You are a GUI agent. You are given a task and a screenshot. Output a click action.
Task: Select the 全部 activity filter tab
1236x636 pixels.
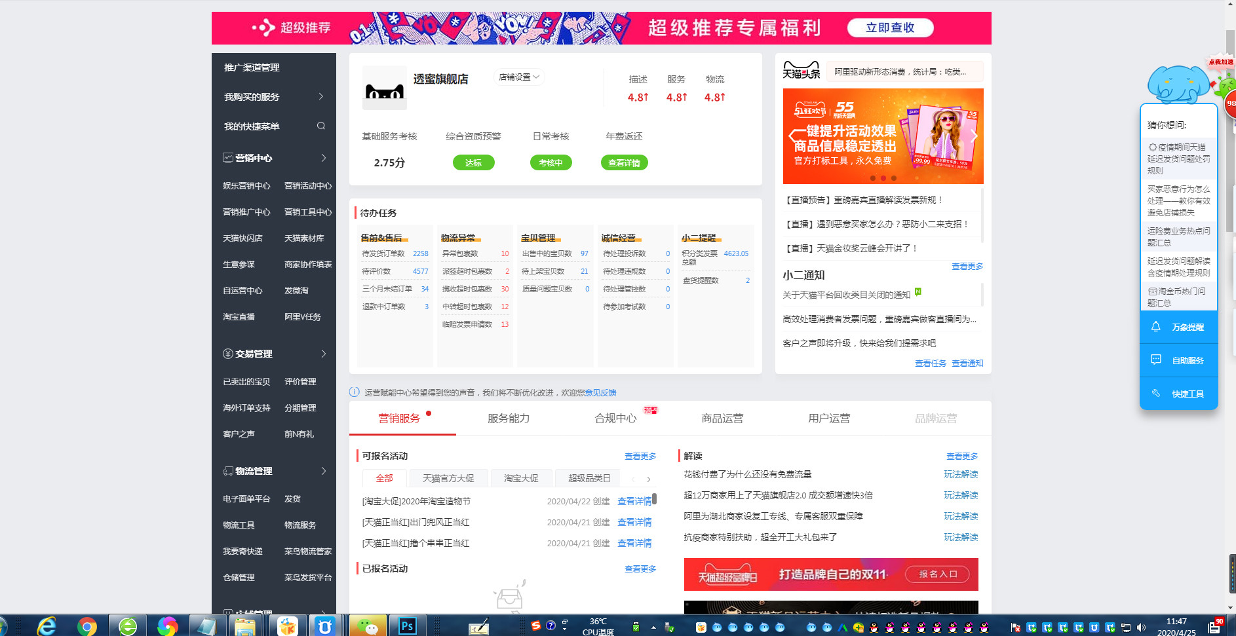(x=385, y=478)
